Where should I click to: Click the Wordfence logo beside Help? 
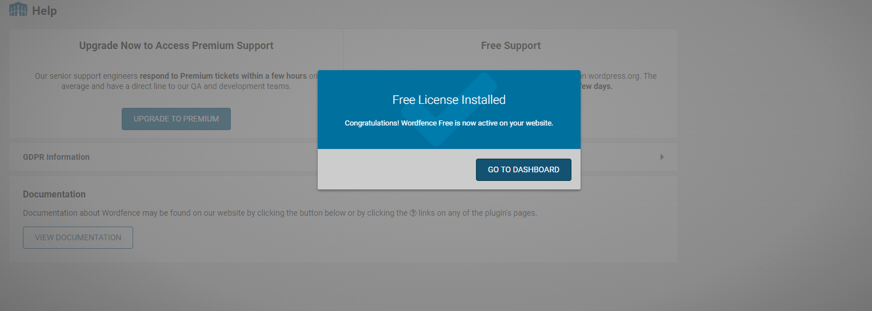click(x=18, y=10)
